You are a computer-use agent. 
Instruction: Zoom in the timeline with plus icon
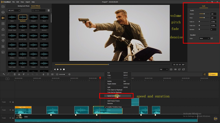tap(69, 74)
